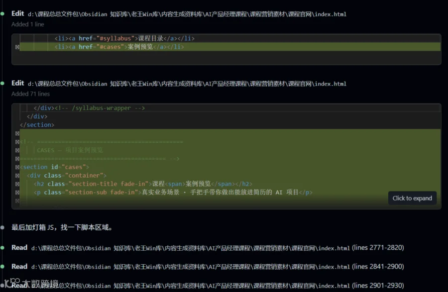The height and width of the screenshot is (292, 448).
Task: Click the h2 "section-title fade-in" code line
Action: coord(143,184)
